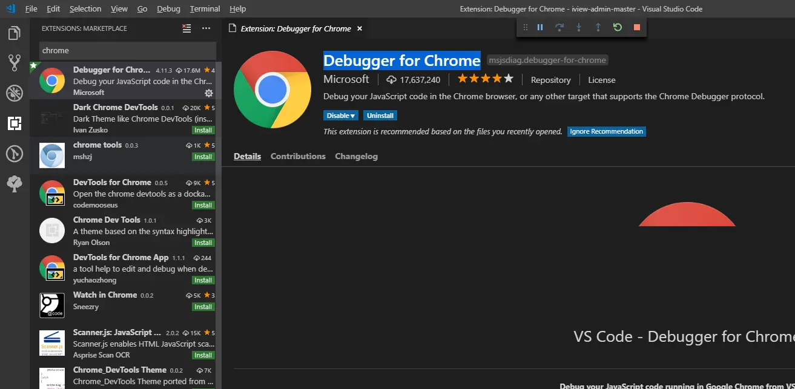795x389 pixels.
Task: Open the GitLens activity bar icon
Action: coord(15,153)
